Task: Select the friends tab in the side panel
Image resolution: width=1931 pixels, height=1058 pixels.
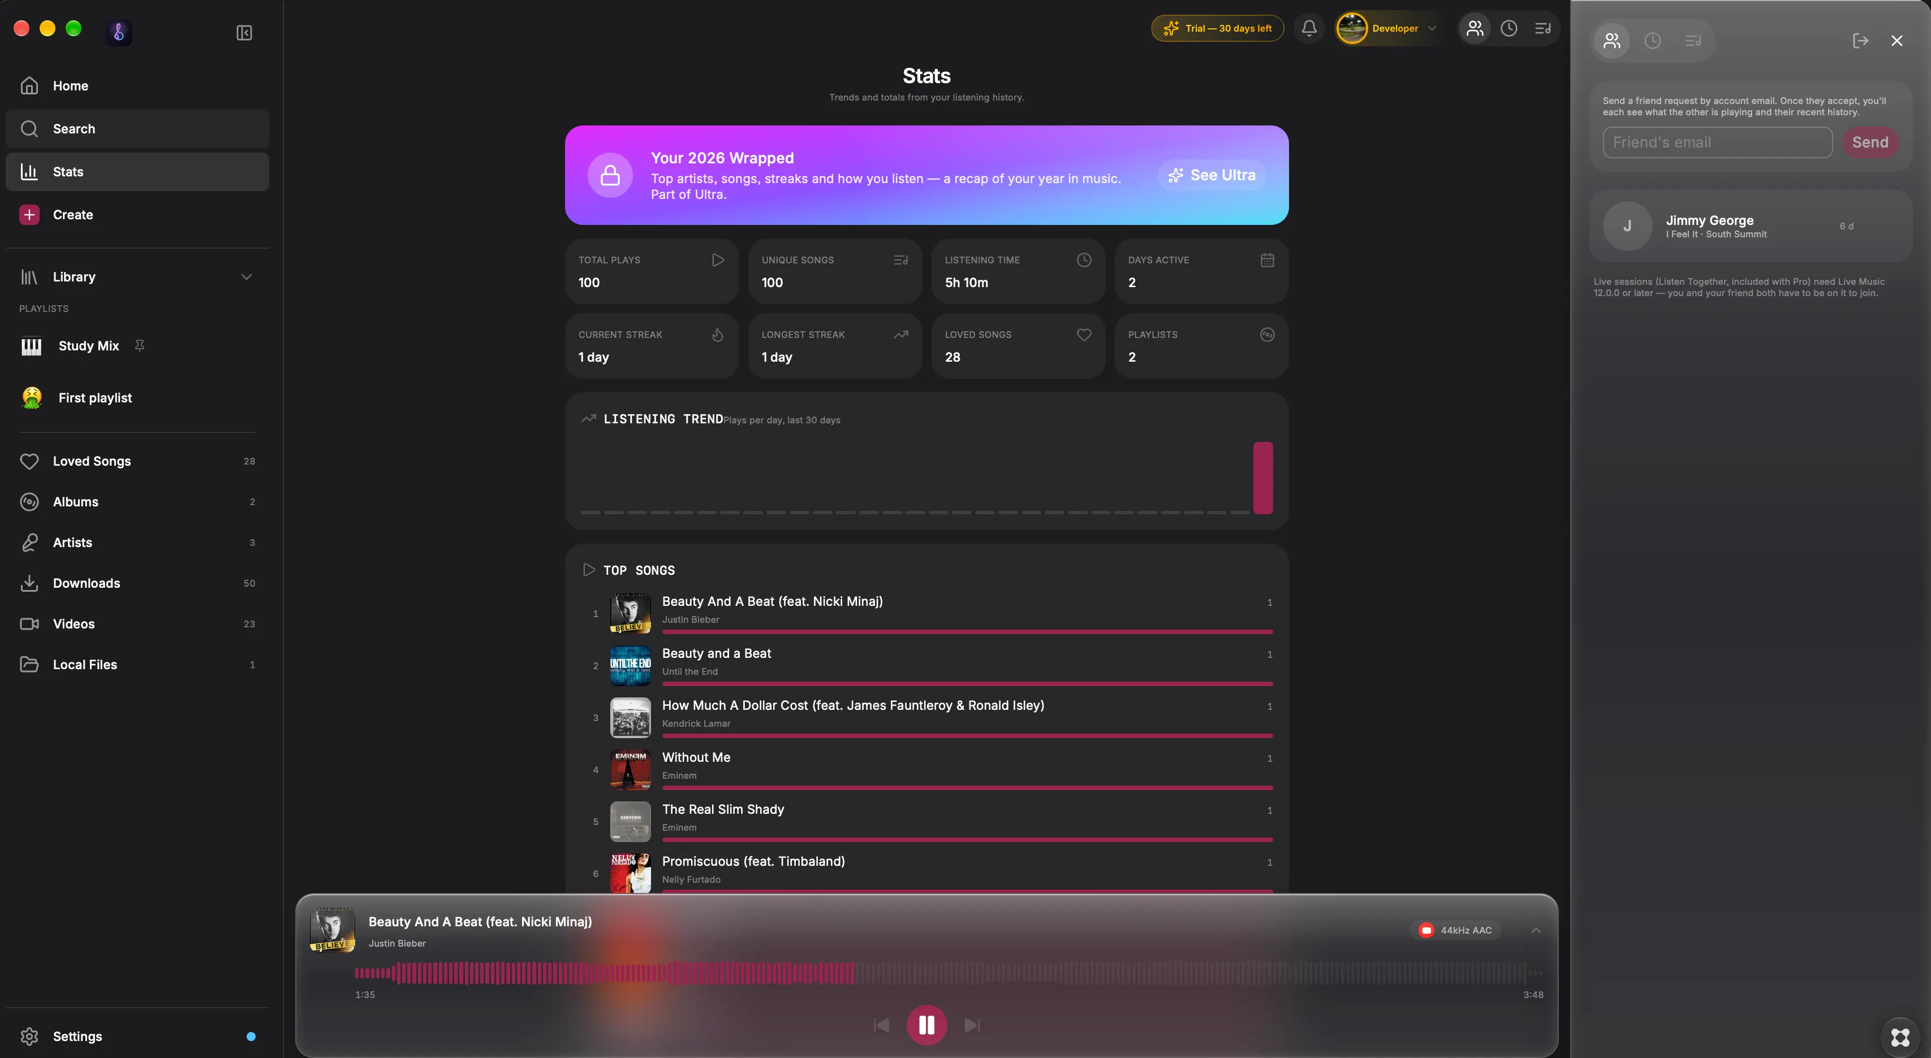Action: pos(1611,41)
